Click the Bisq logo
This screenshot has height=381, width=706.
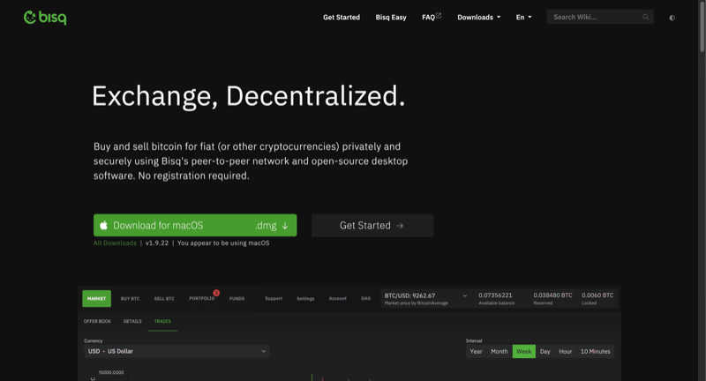(x=45, y=18)
